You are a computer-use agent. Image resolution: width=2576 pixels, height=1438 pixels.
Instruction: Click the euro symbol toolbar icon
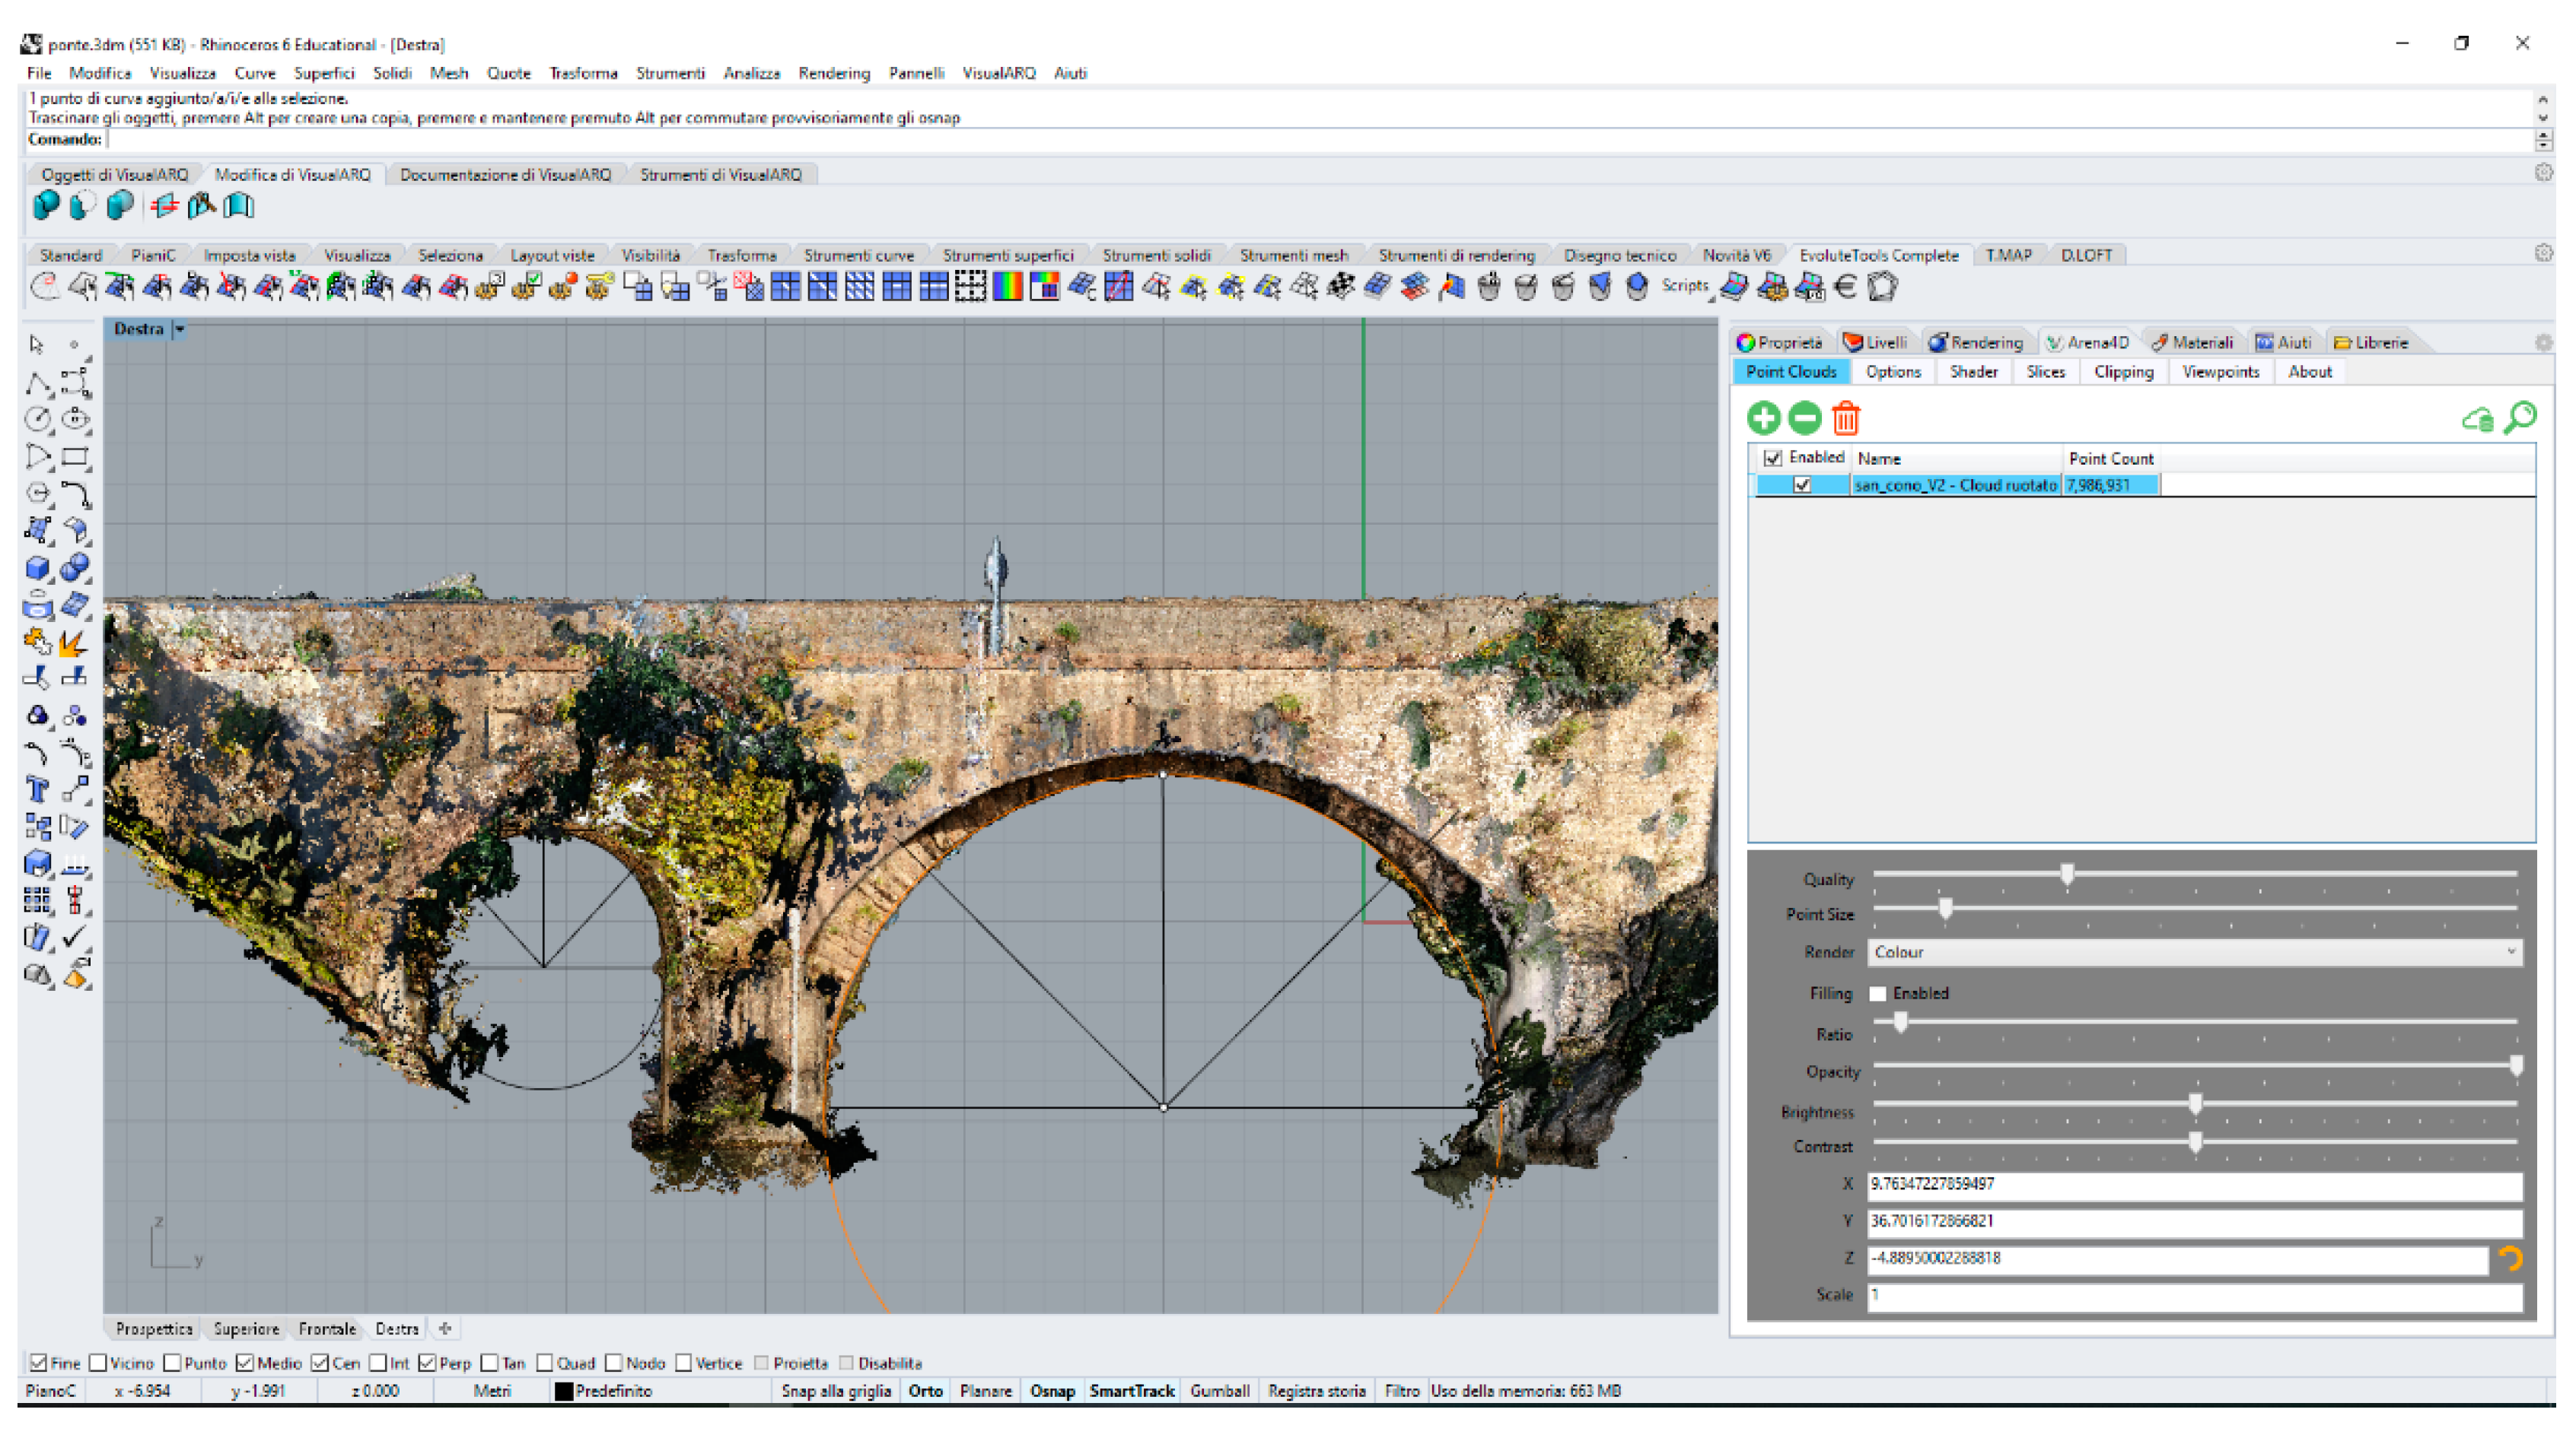tap(1846, 287)
